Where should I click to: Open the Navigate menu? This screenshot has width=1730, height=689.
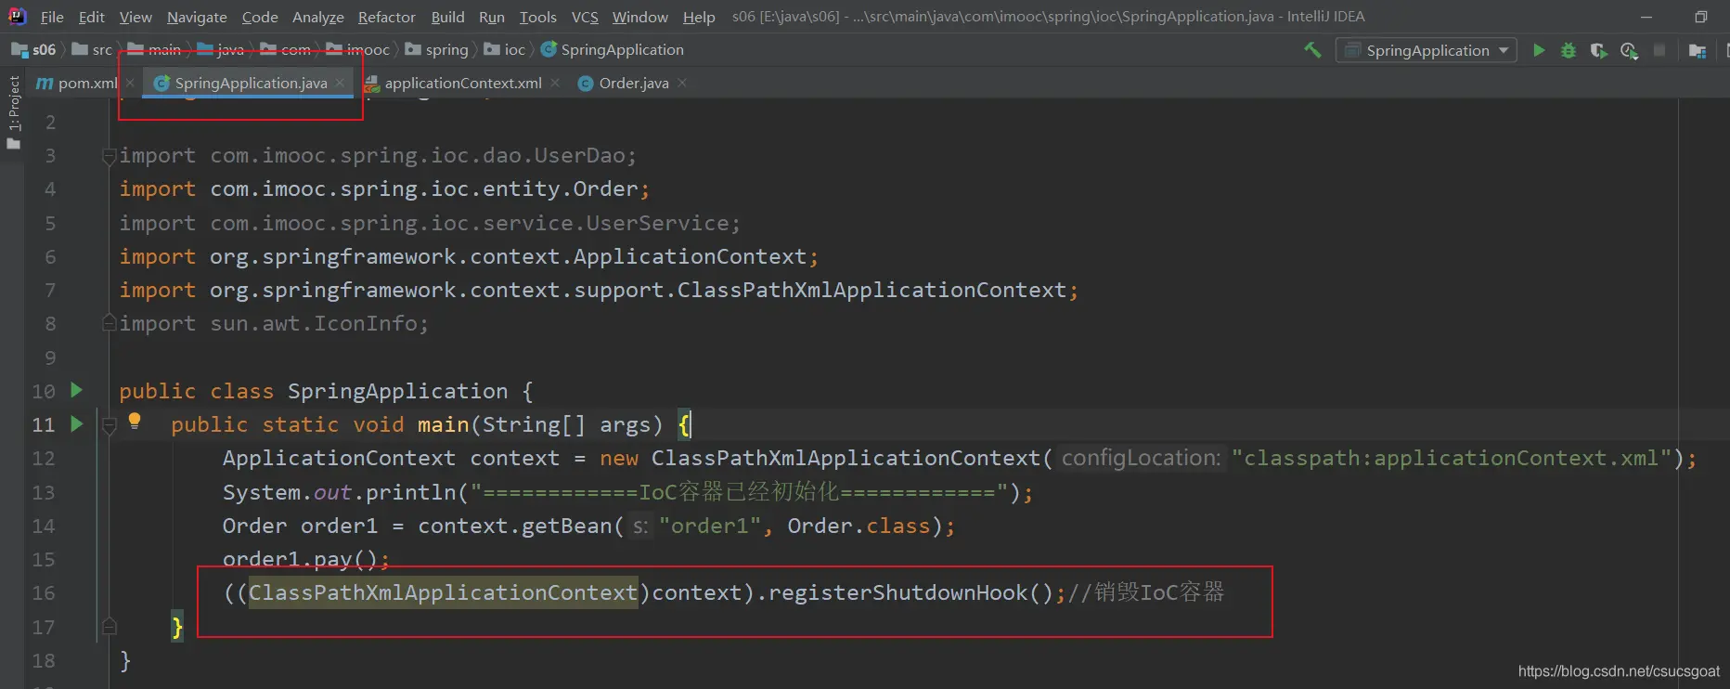[197, 17]
